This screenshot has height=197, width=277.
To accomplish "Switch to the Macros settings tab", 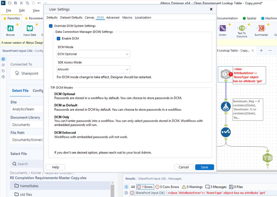I will pos(127,18).
